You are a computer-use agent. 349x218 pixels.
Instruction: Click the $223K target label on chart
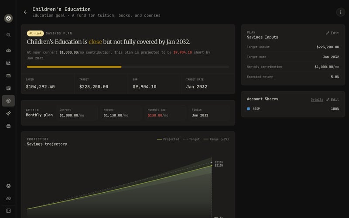(219, 162)
